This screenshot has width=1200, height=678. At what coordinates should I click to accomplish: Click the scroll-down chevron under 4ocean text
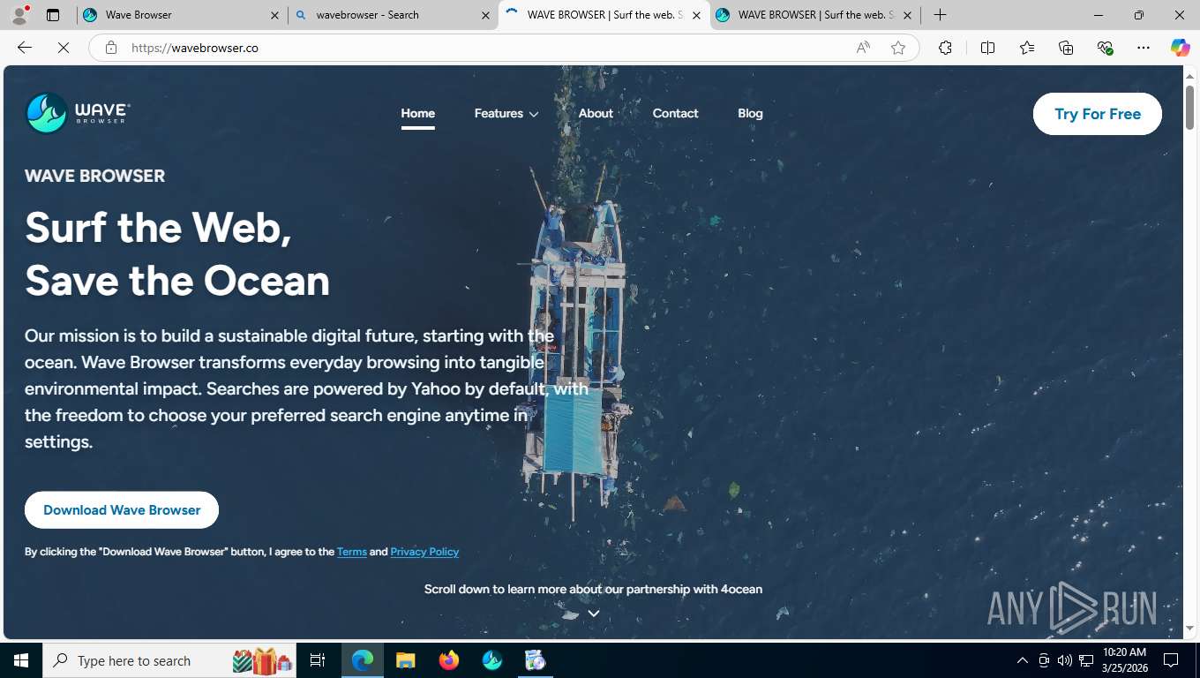[594, 613]
